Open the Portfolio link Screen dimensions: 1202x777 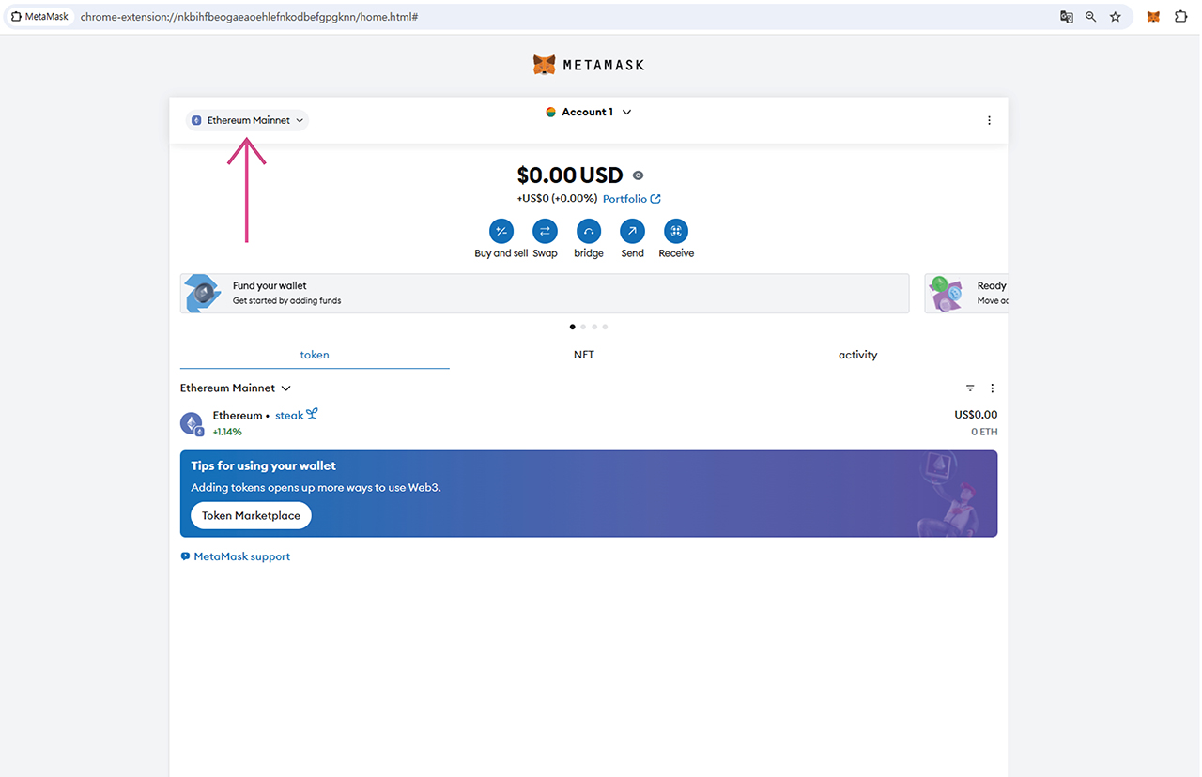click(x=632, y=199)
